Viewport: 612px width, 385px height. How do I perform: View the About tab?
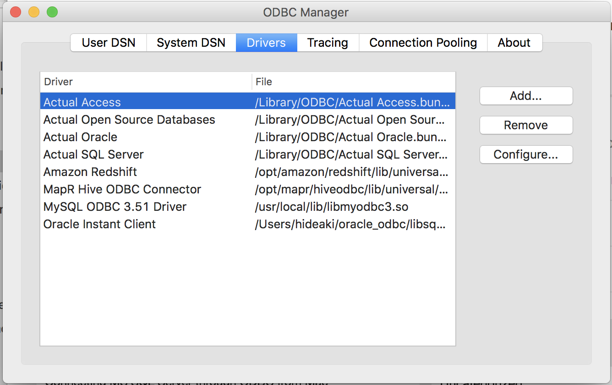click(514, 42)
